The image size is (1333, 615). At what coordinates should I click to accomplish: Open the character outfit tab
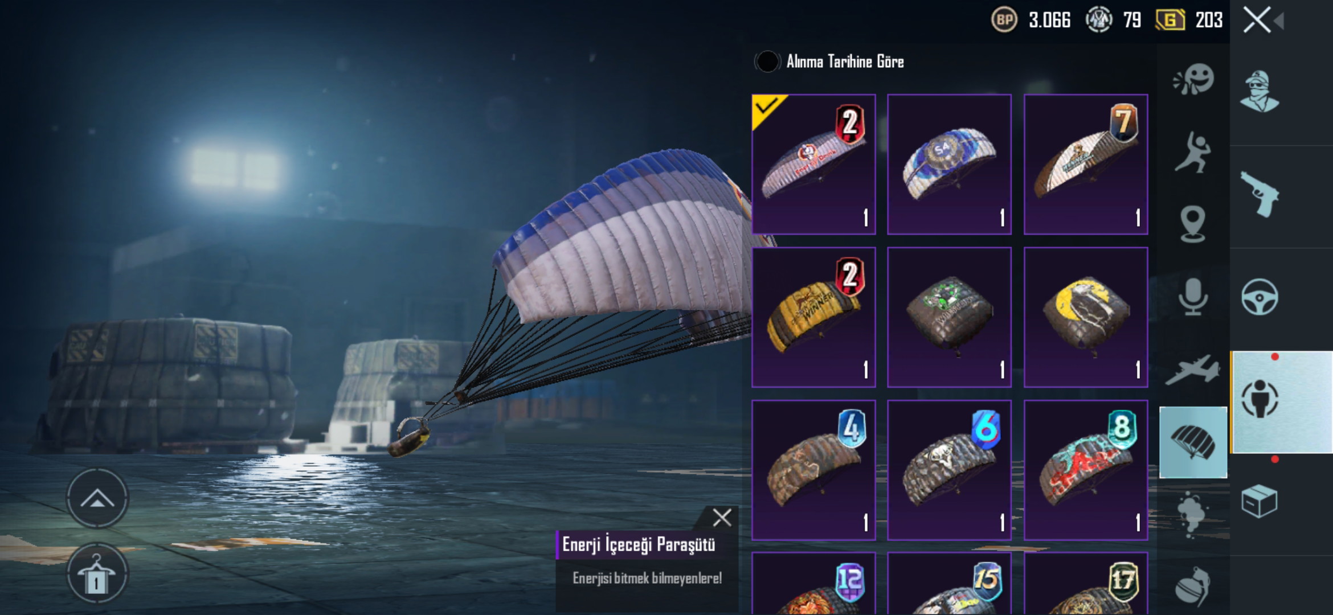[1260, 91]
